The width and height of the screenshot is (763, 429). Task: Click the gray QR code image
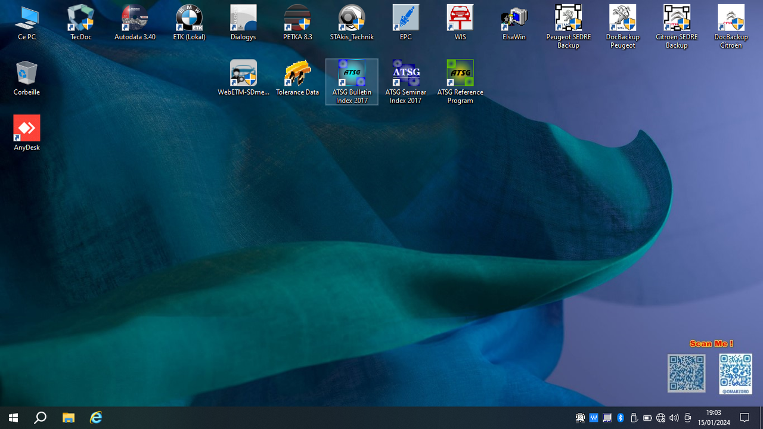click(x=687, y=374)
